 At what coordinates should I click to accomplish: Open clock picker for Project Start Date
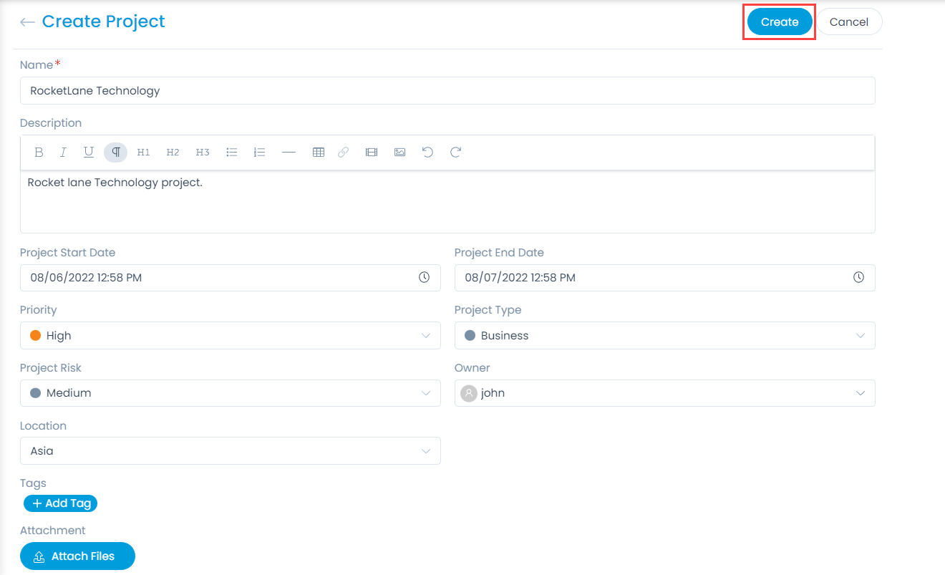tap(424, 277)
